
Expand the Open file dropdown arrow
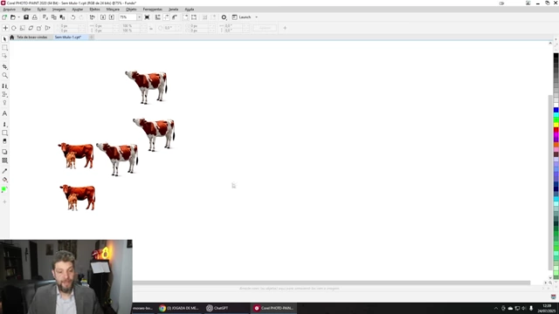pos(19,17)
